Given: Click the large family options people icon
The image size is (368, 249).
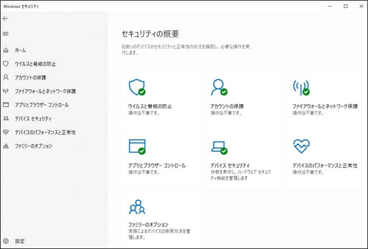Looking at the screenshot, I should point(137,207).
